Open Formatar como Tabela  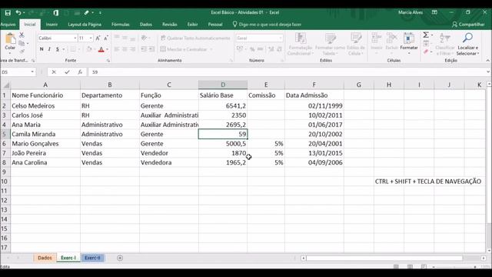coord(330,44)
